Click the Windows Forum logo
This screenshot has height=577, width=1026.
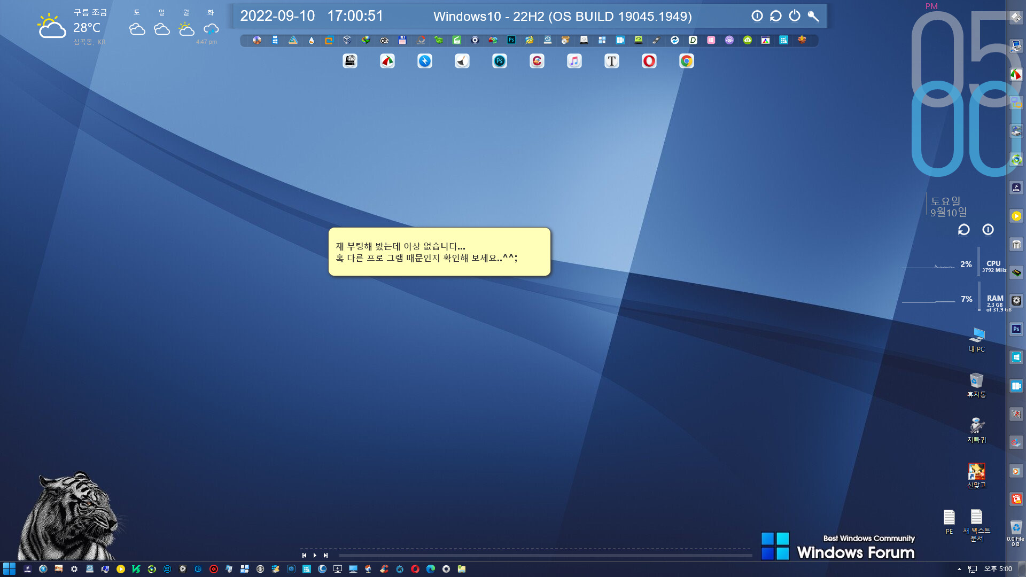838,546
